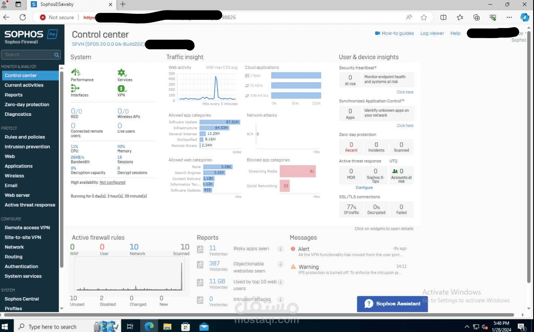Click the browser address bar

click(x=218, y=17)
